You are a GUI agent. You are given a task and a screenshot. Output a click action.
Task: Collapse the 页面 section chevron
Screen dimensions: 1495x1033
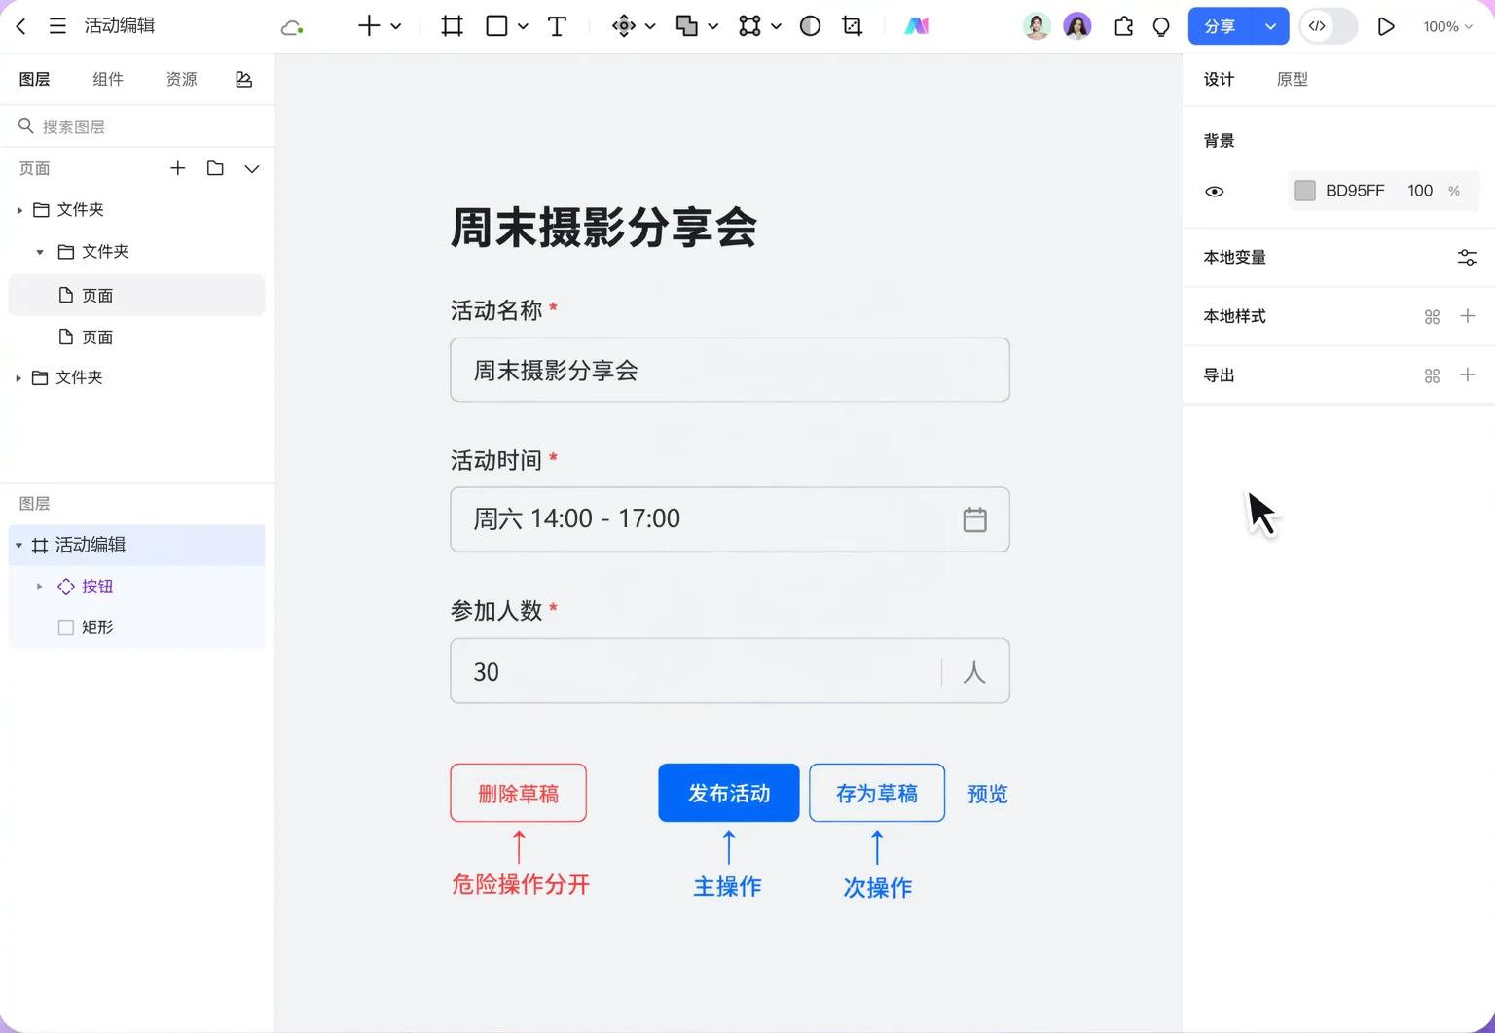(252, 168)
